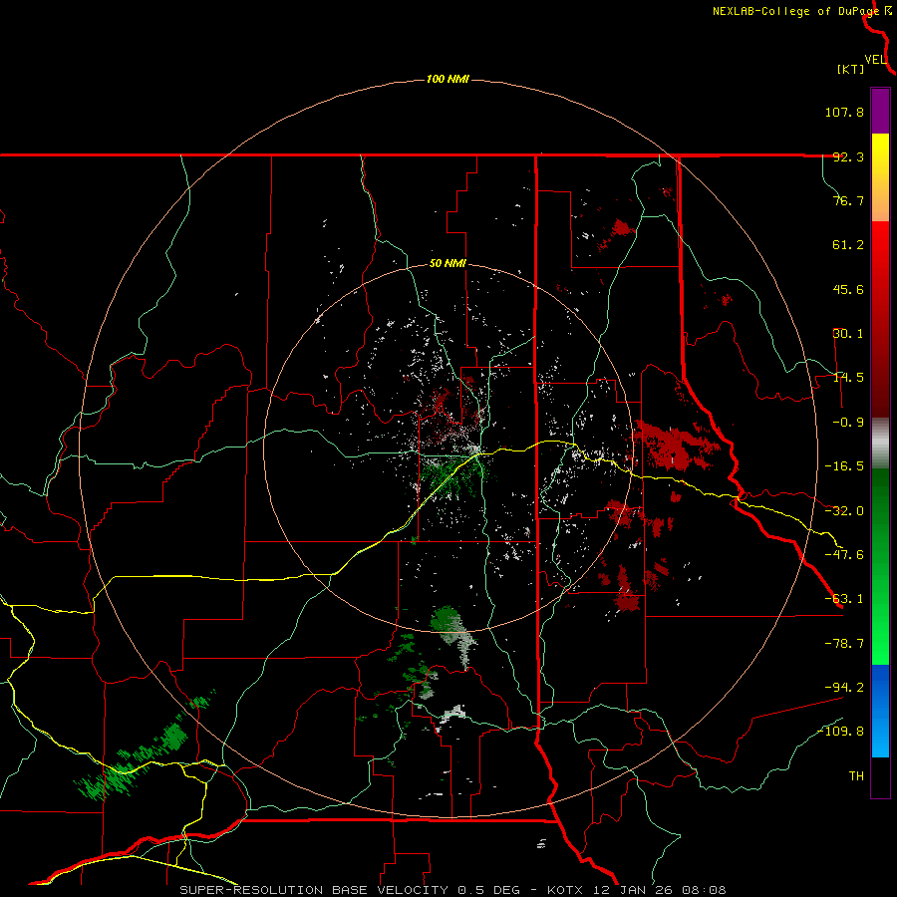
Task: Click the -63.1 velocity scale value
Action: (844, 599)
